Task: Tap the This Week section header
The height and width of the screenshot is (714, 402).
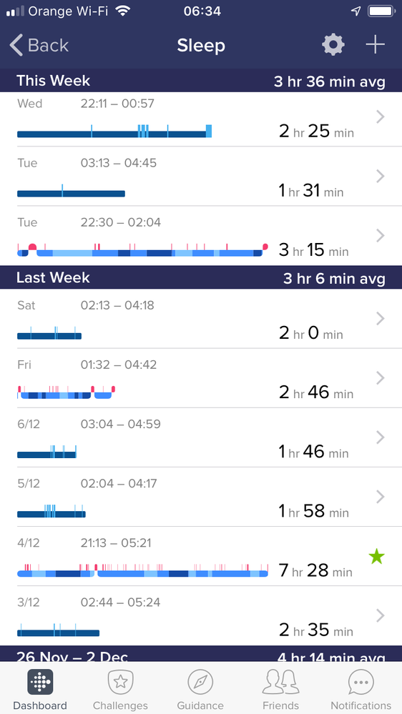Action: [201, 81]
